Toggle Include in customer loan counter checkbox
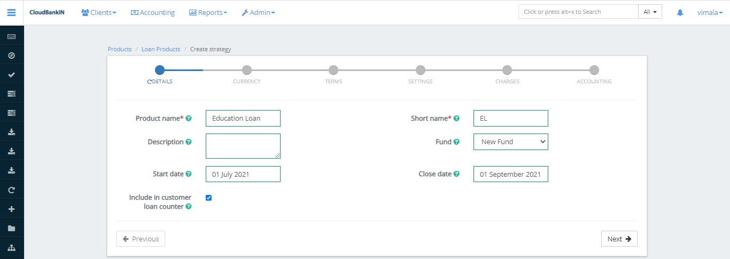Image resolution: width=730 pixels, height=259 pixels. pyautogui.click(x=208, y=198)
